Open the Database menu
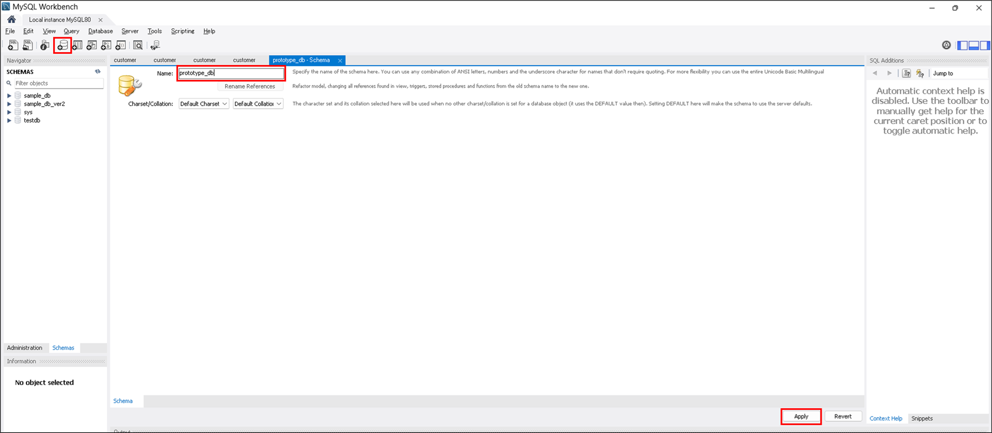 click(101, 31)
